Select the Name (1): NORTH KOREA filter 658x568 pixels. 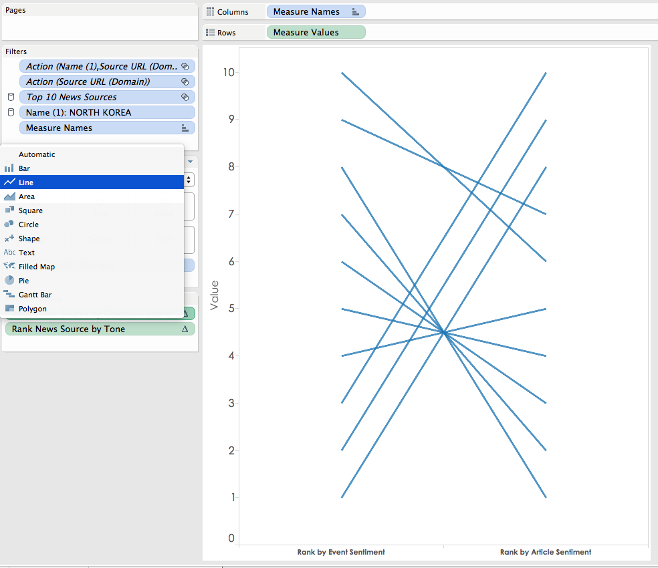pos(107,112)
